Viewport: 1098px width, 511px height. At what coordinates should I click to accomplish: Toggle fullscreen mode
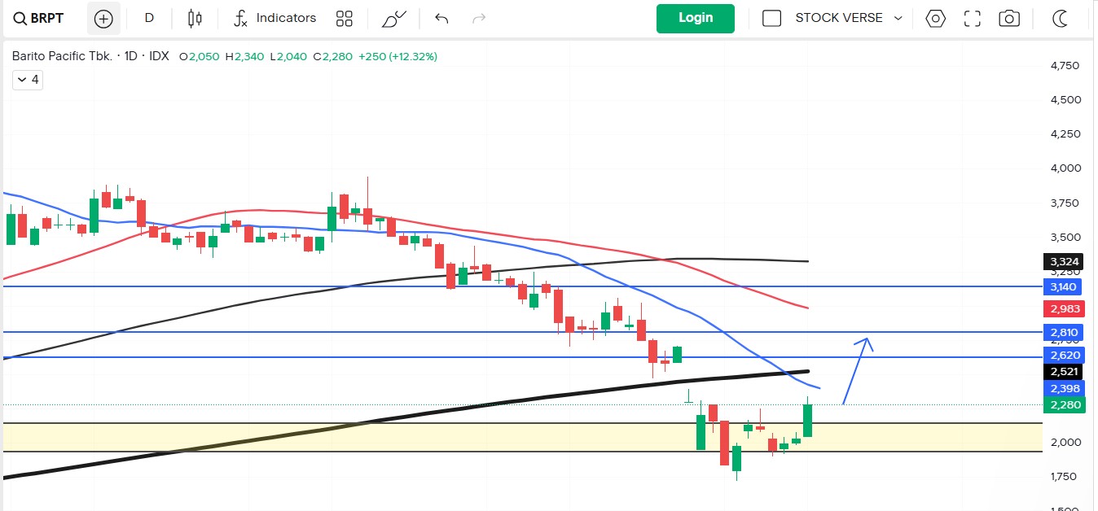[x=972, y=18]
